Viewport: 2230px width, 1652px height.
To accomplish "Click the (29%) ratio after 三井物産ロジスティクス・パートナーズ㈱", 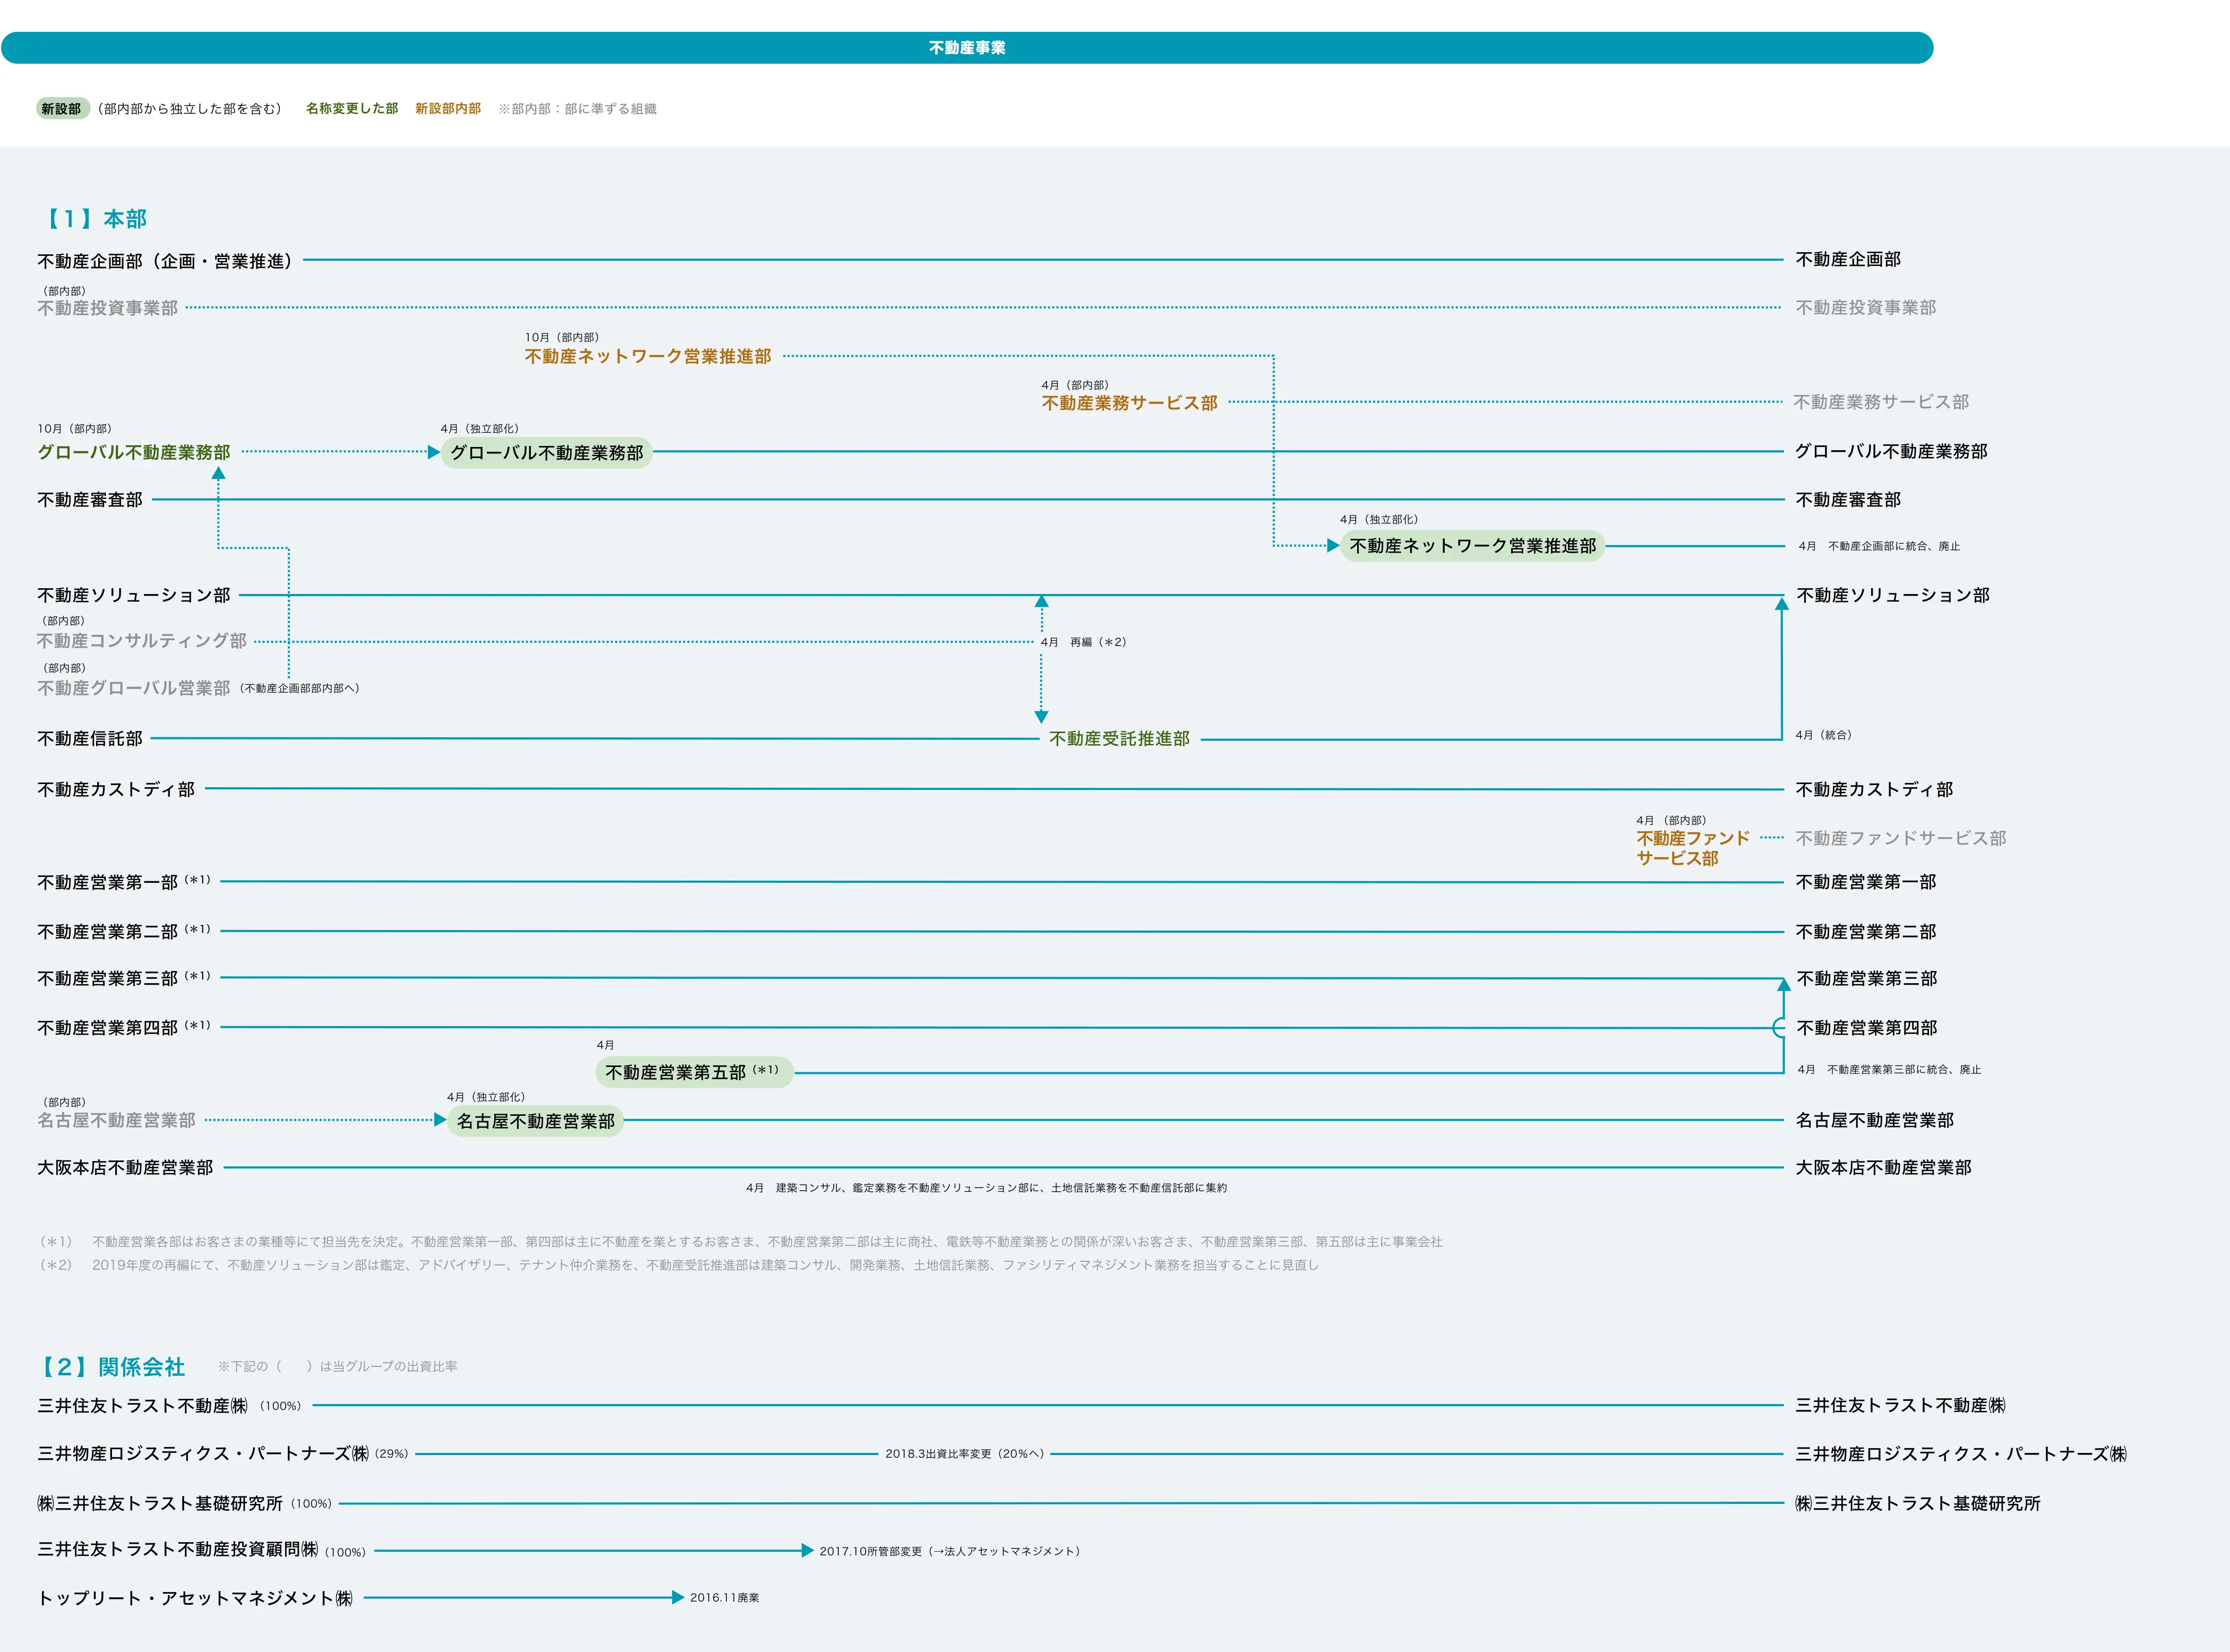I will pyautogui.click(x=391, y=1454).
